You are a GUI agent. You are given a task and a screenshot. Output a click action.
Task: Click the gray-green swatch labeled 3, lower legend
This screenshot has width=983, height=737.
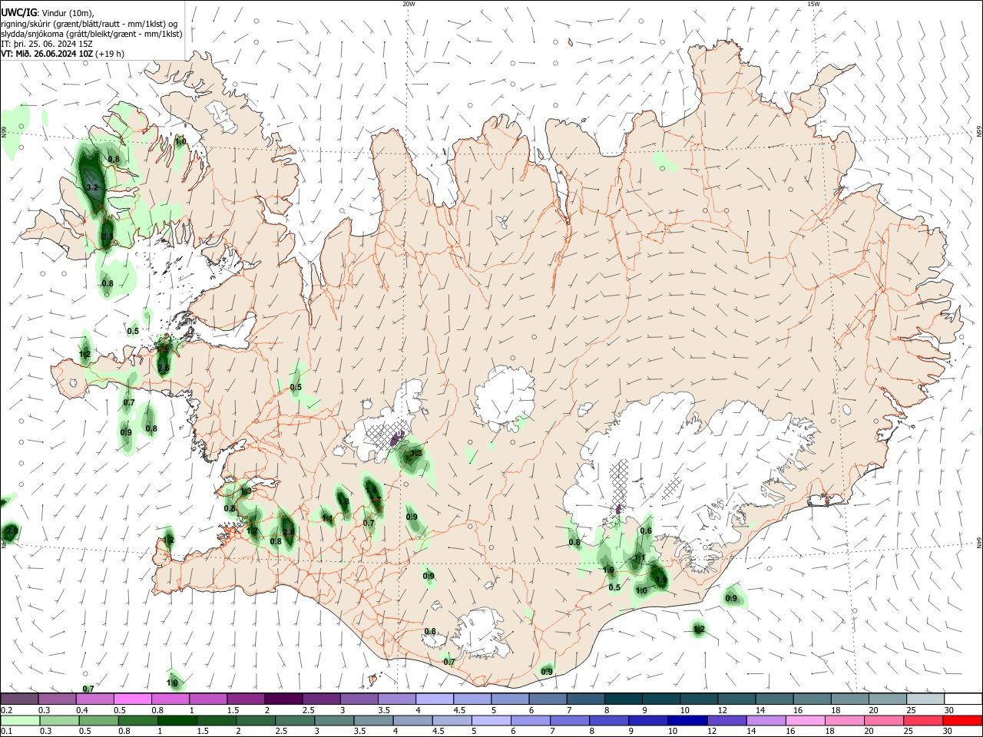click(x=333, y=721)
